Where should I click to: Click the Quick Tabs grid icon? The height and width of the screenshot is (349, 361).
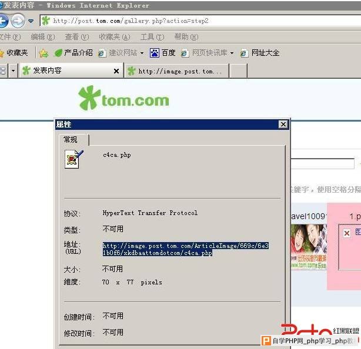pos(3,71)
